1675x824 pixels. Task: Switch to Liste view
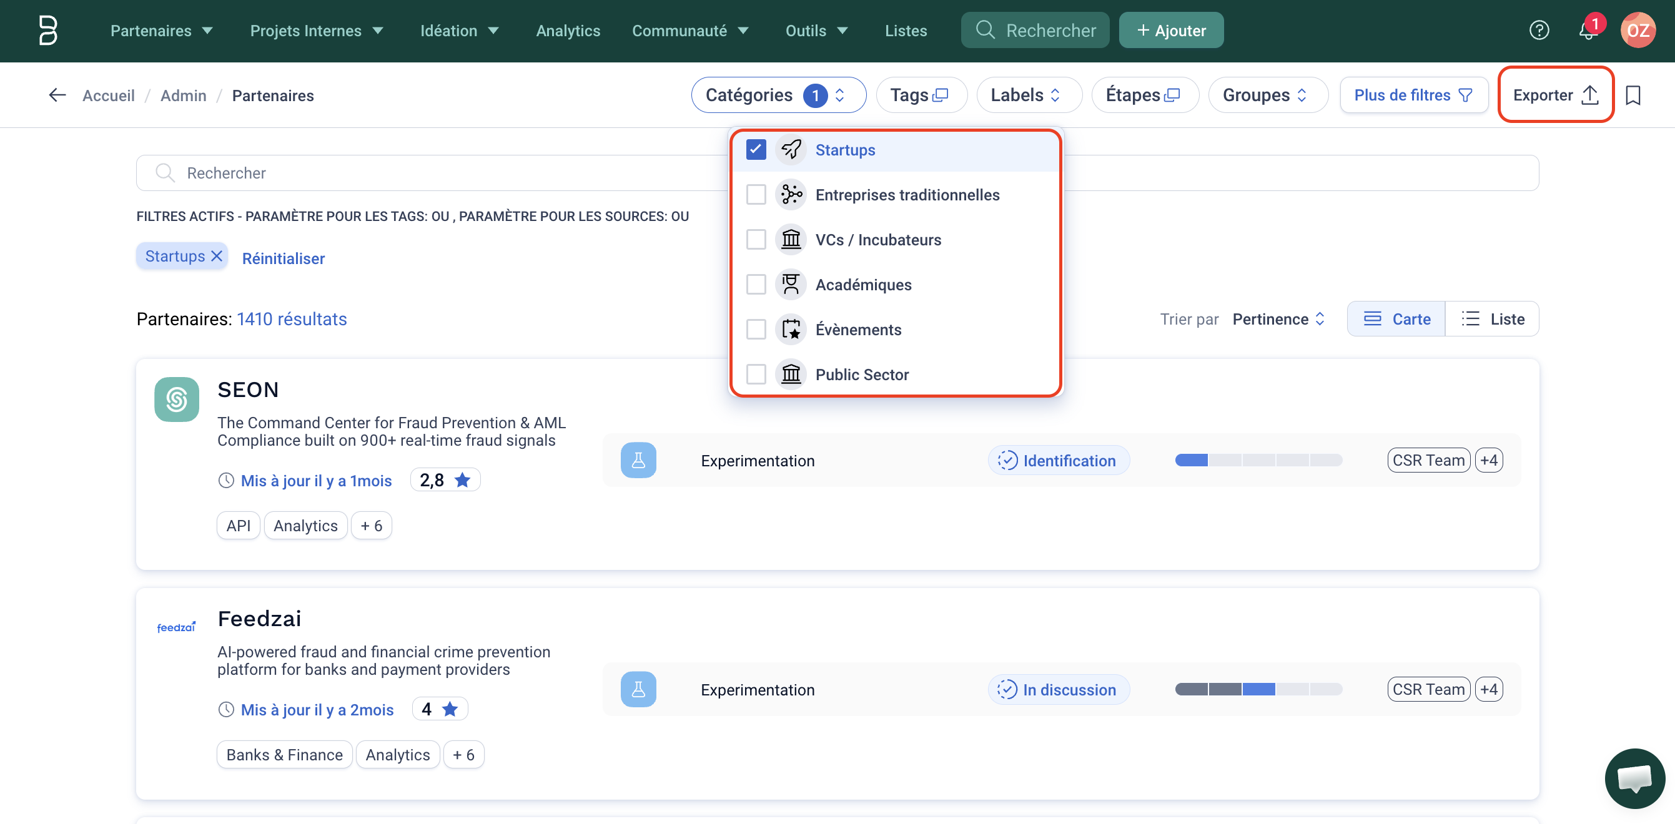[x=1491, y=318]
